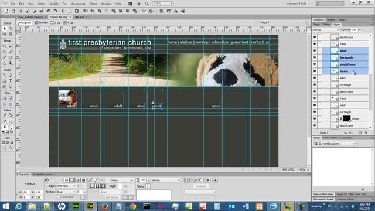Select the Rubber Stamp tool
The height and width of the screenshot is (211, 375).
[11, 63]
